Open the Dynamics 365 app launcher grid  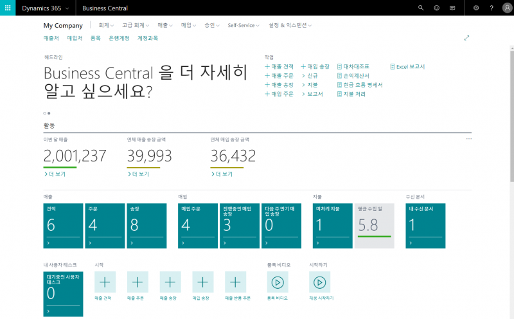(x=8, y=8)
